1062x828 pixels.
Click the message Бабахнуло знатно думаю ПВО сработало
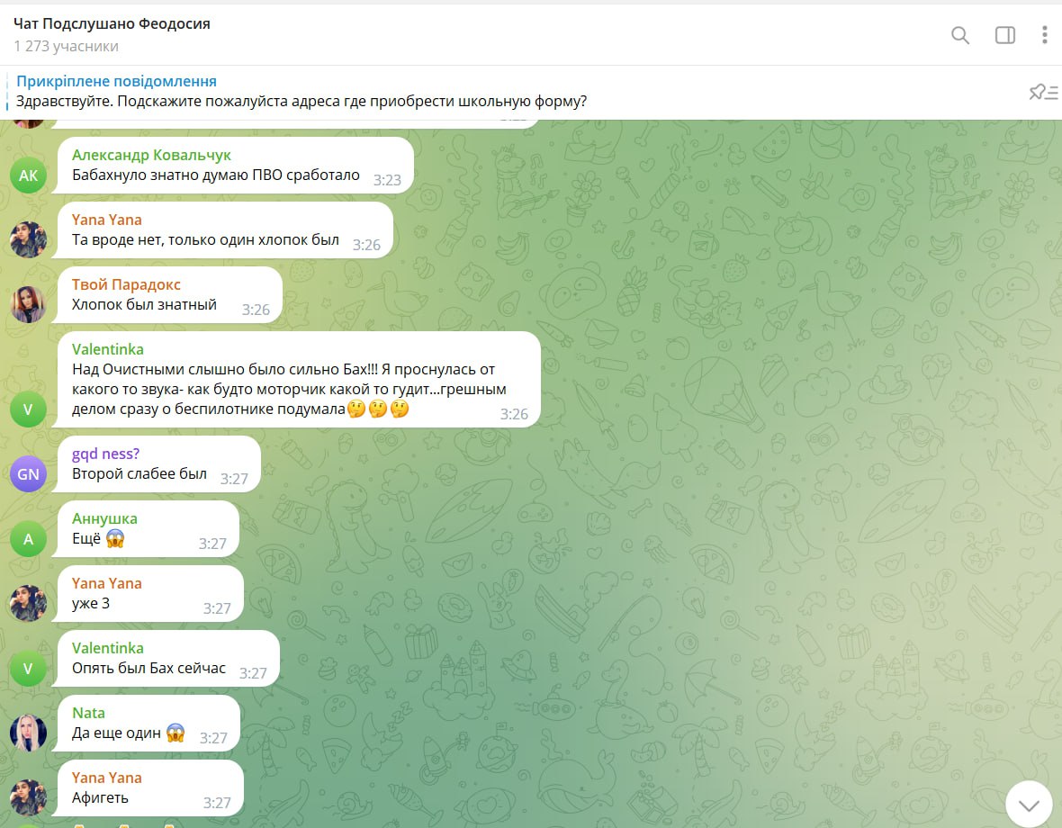pyautogui.click(x=215, y=175)
